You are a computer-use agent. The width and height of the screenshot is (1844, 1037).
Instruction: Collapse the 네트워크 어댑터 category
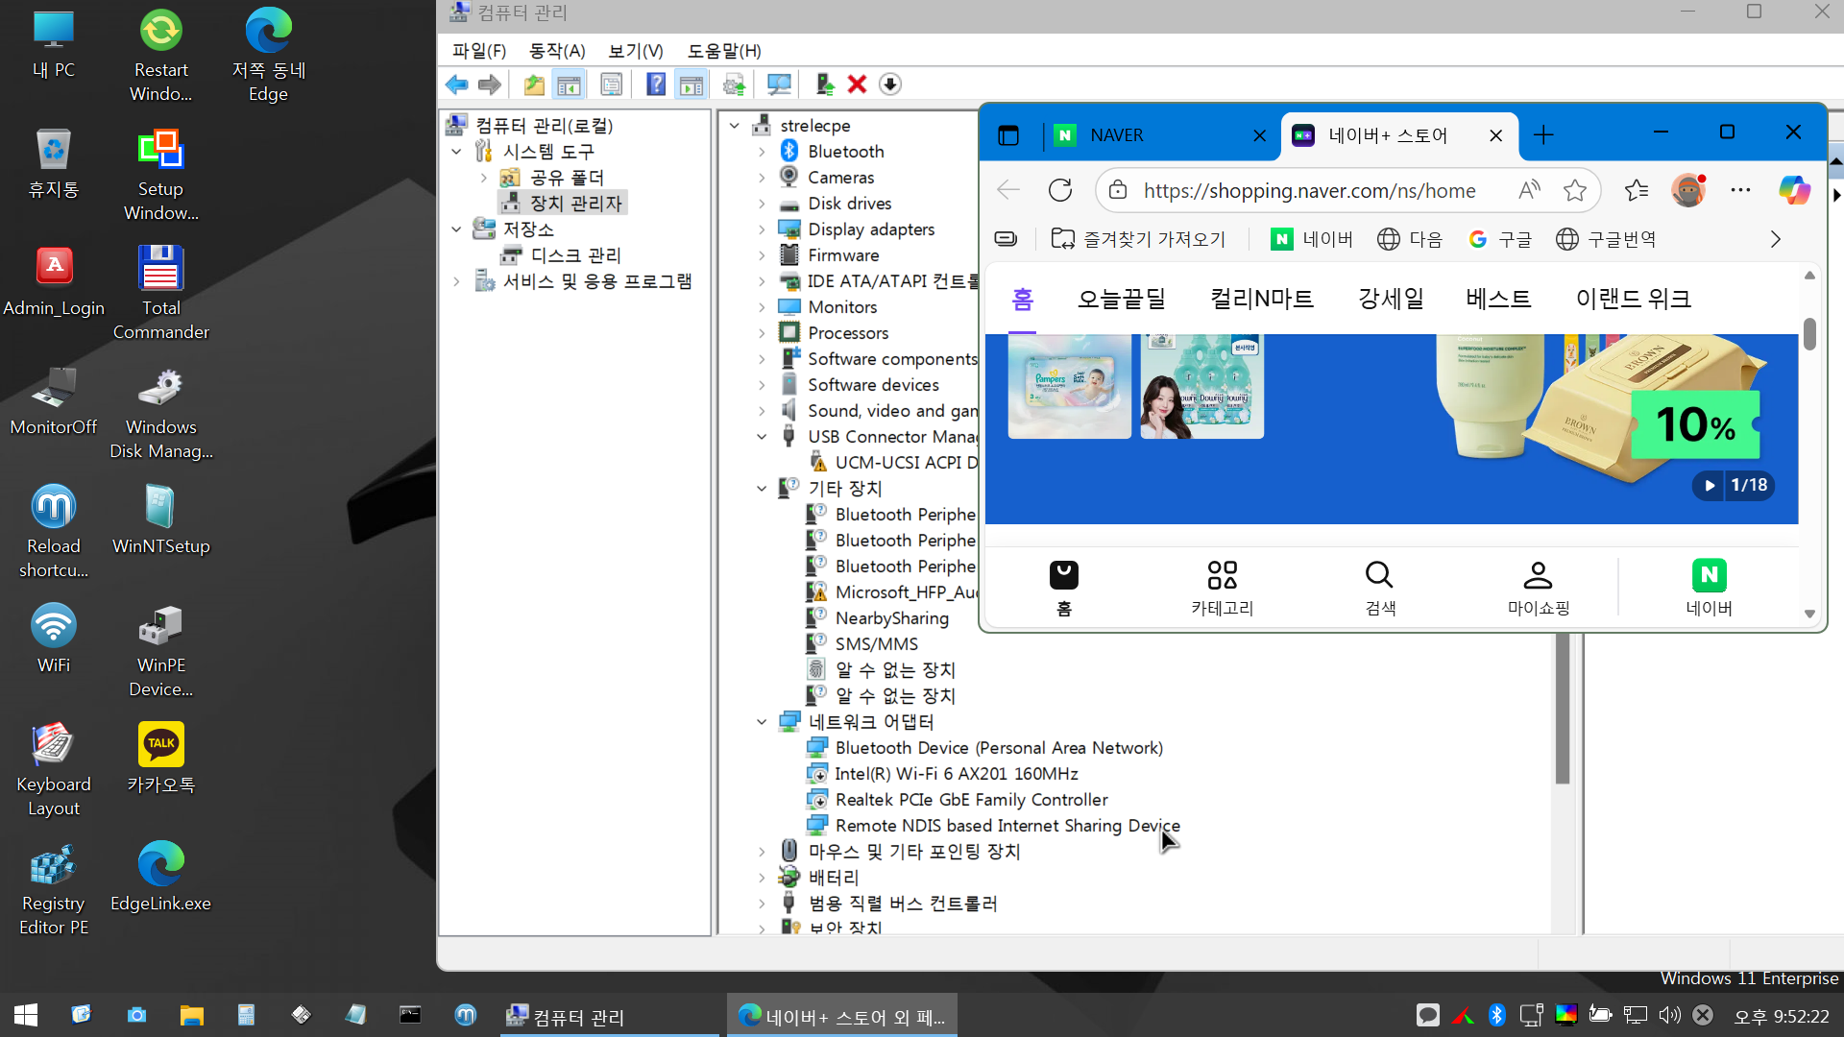point(762,722)
